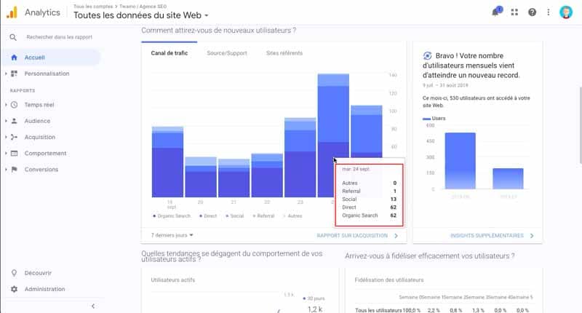Open the notifications bell
This screenshot has width=582, height=313.
[x=495, y=12]
